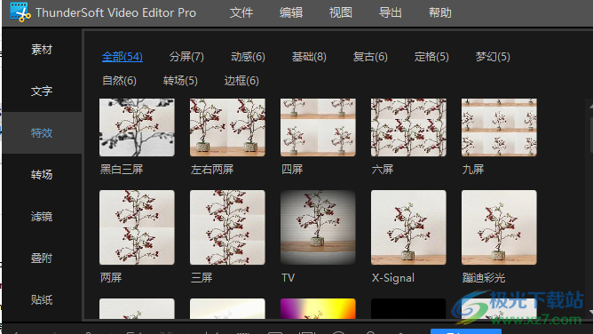The image size is (593, 334).
Task: Click the 左右两屏 text label
Action: coord(212,170)
